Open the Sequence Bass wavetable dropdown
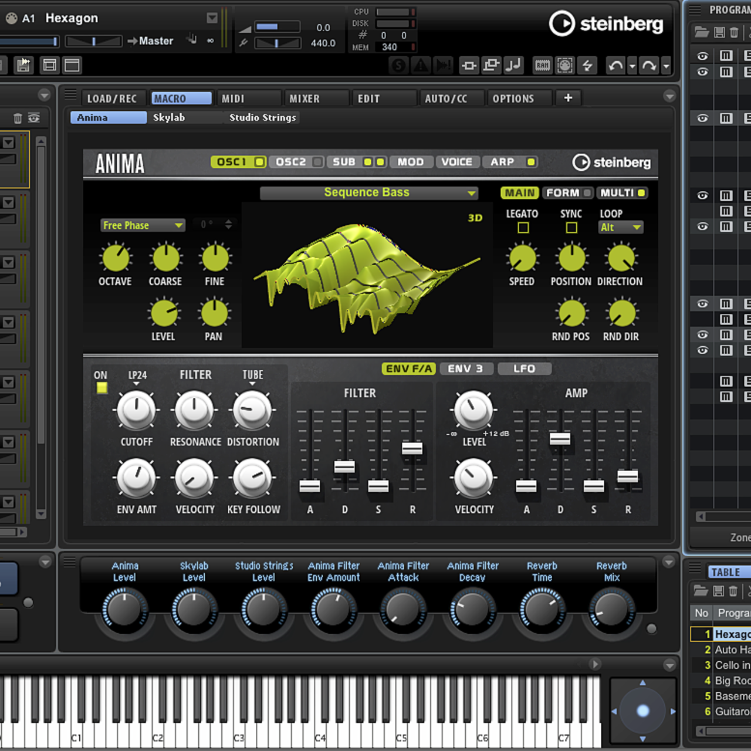The width and height of the screenshot is (751, 751). click(368, 193)
